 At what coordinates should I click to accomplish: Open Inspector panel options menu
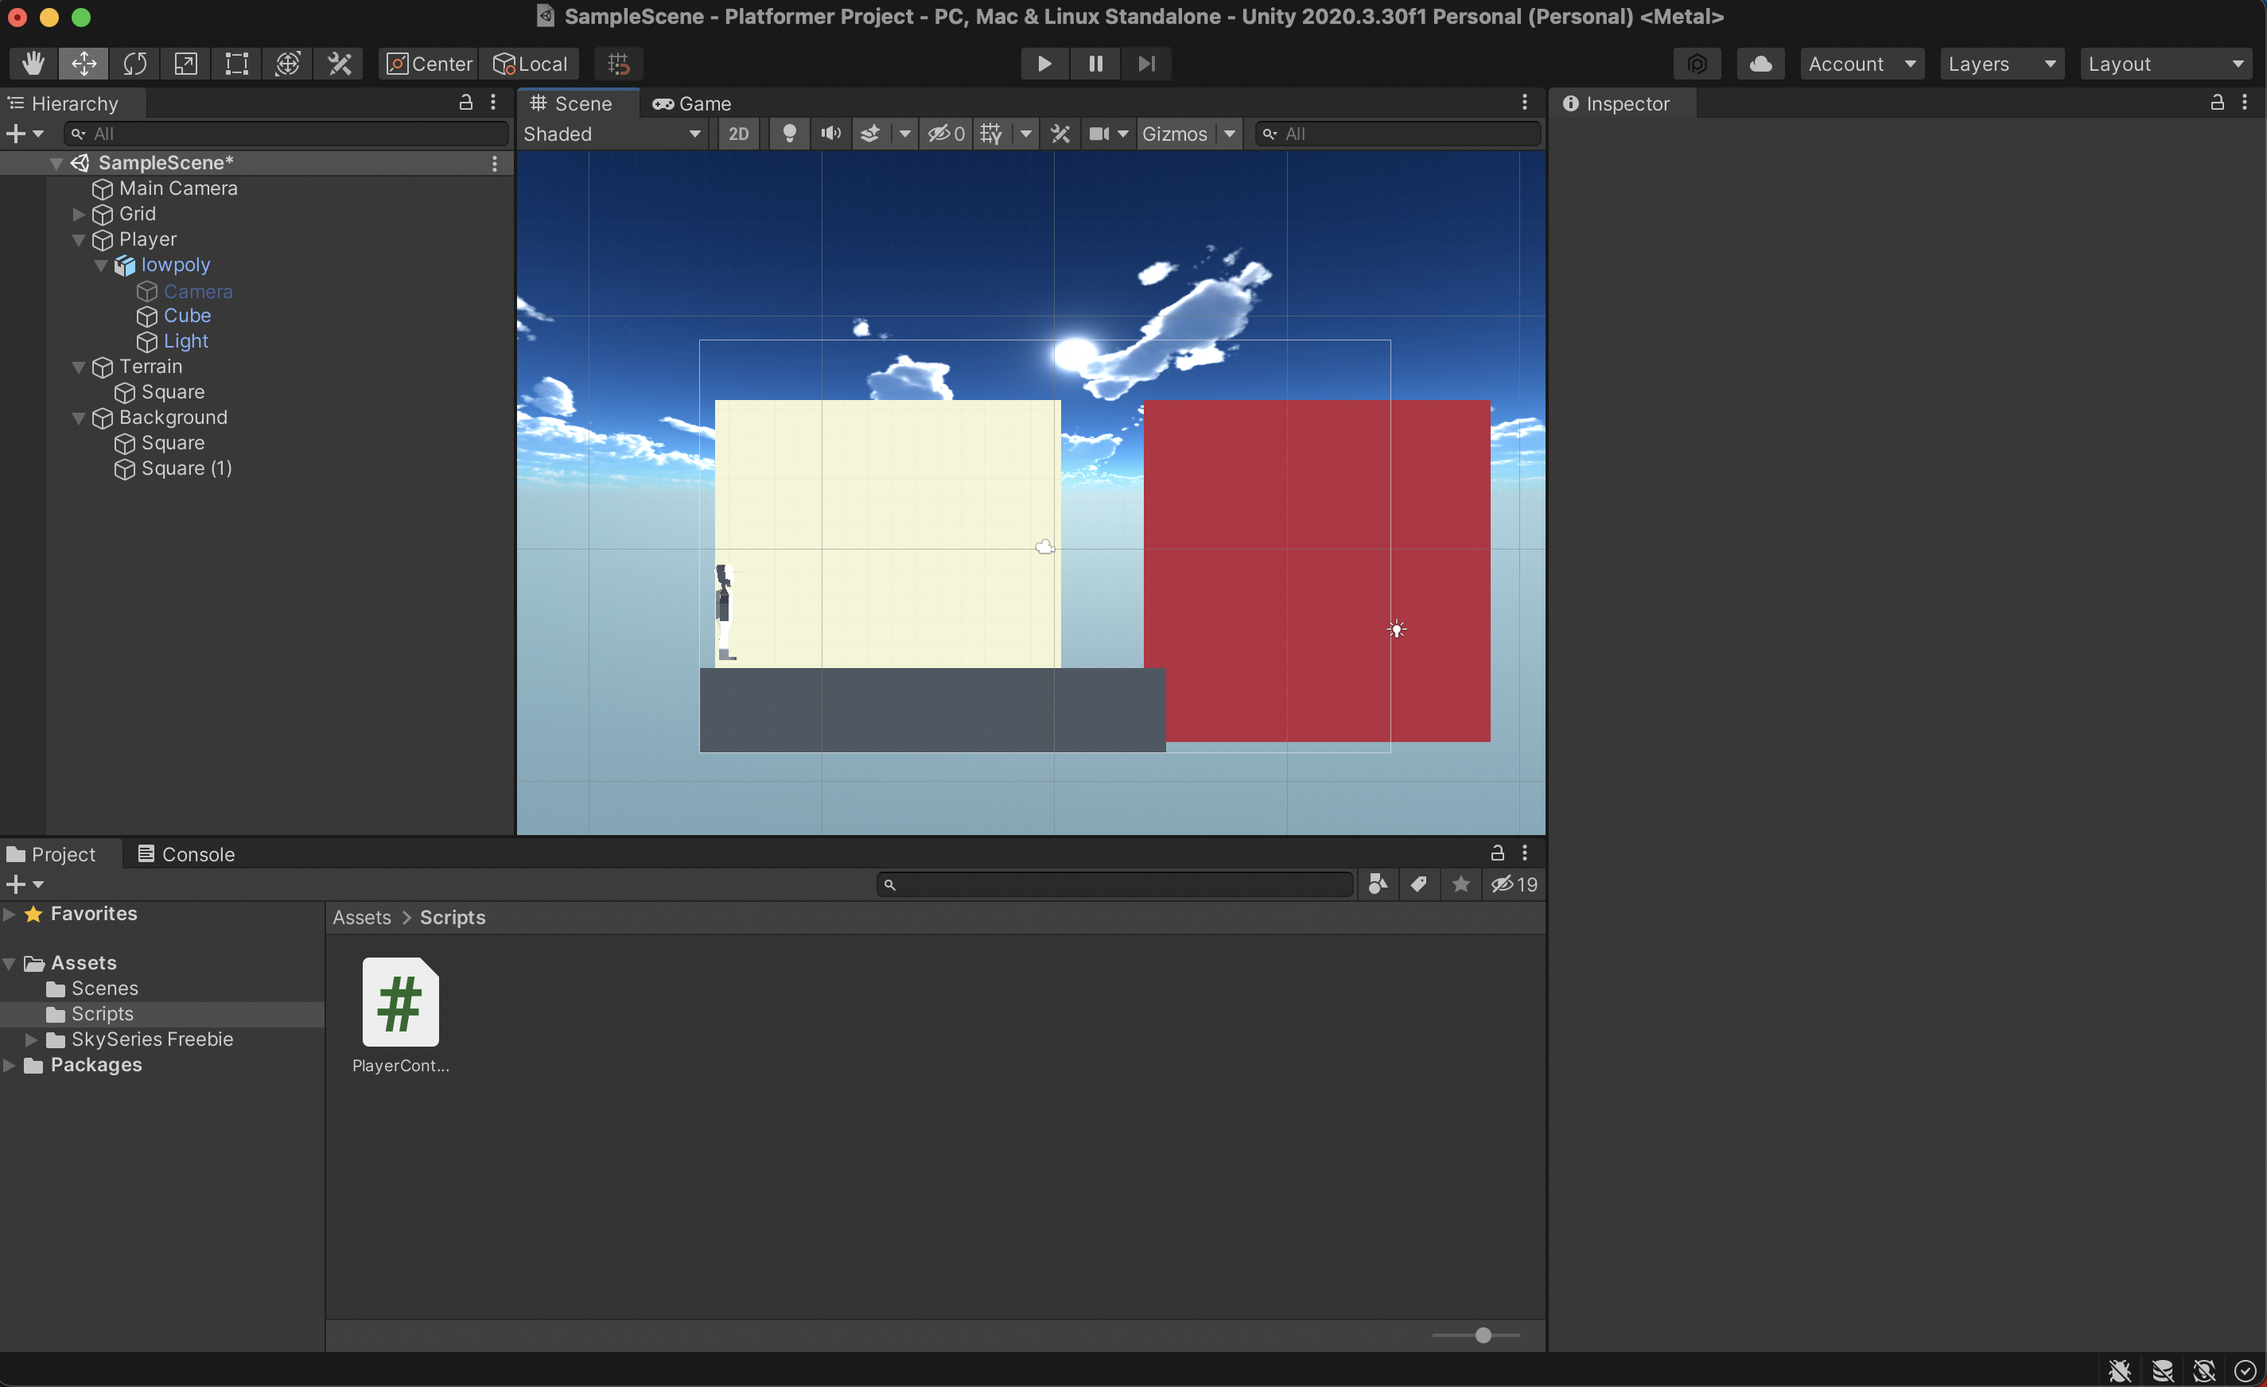(2246, 103)
